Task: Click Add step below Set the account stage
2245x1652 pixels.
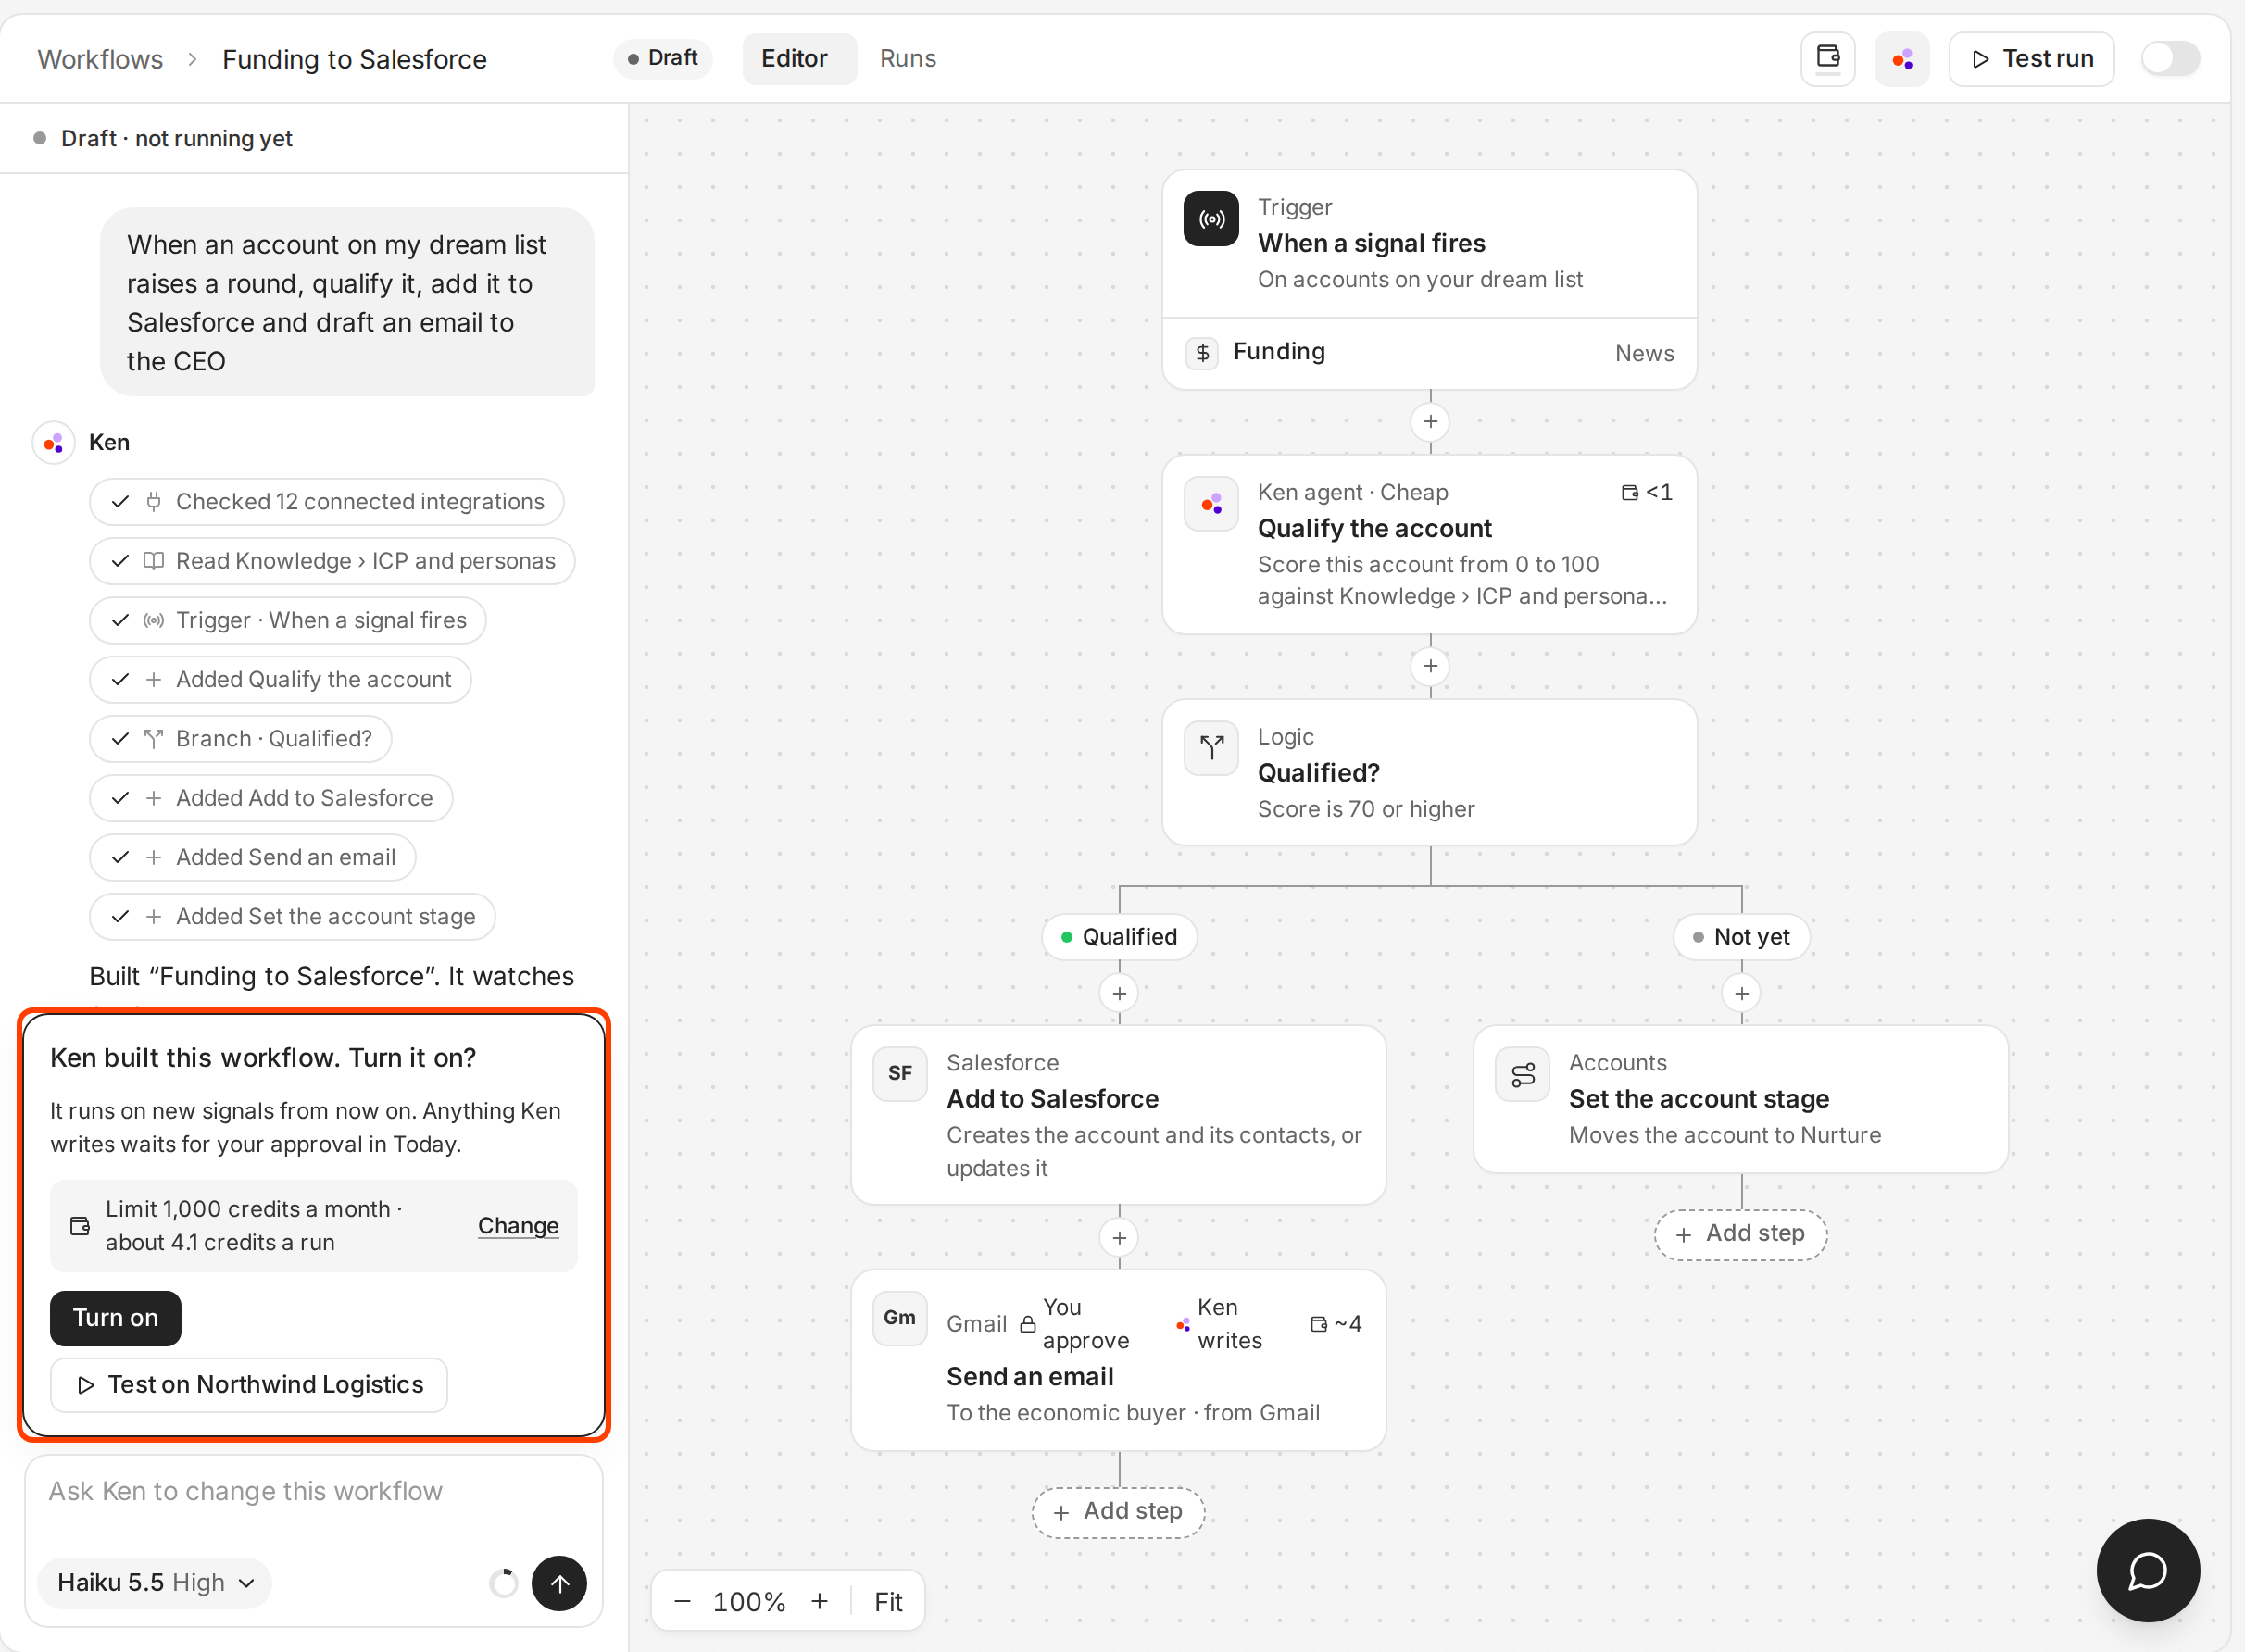Action: click(x=1740, y=1233)
